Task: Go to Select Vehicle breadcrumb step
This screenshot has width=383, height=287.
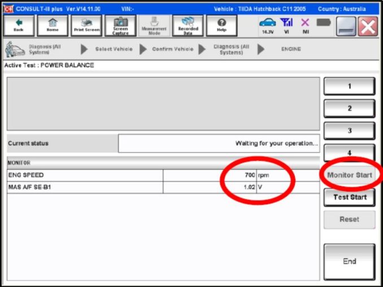Action: [x=114, y=49]
